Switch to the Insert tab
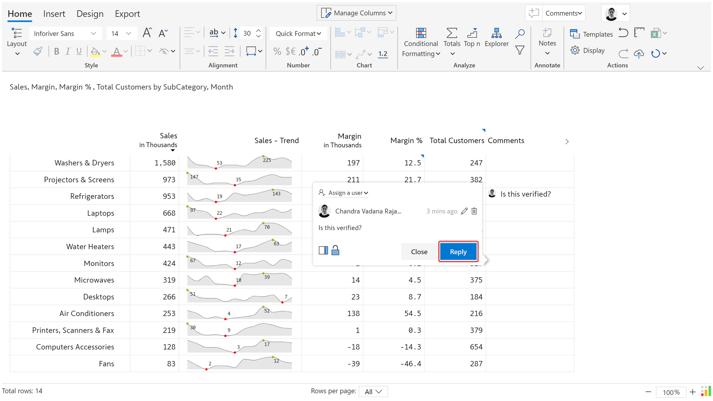 click(54, 14)
